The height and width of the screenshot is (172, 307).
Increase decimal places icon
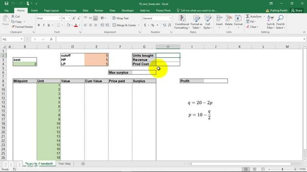(164, 25)
